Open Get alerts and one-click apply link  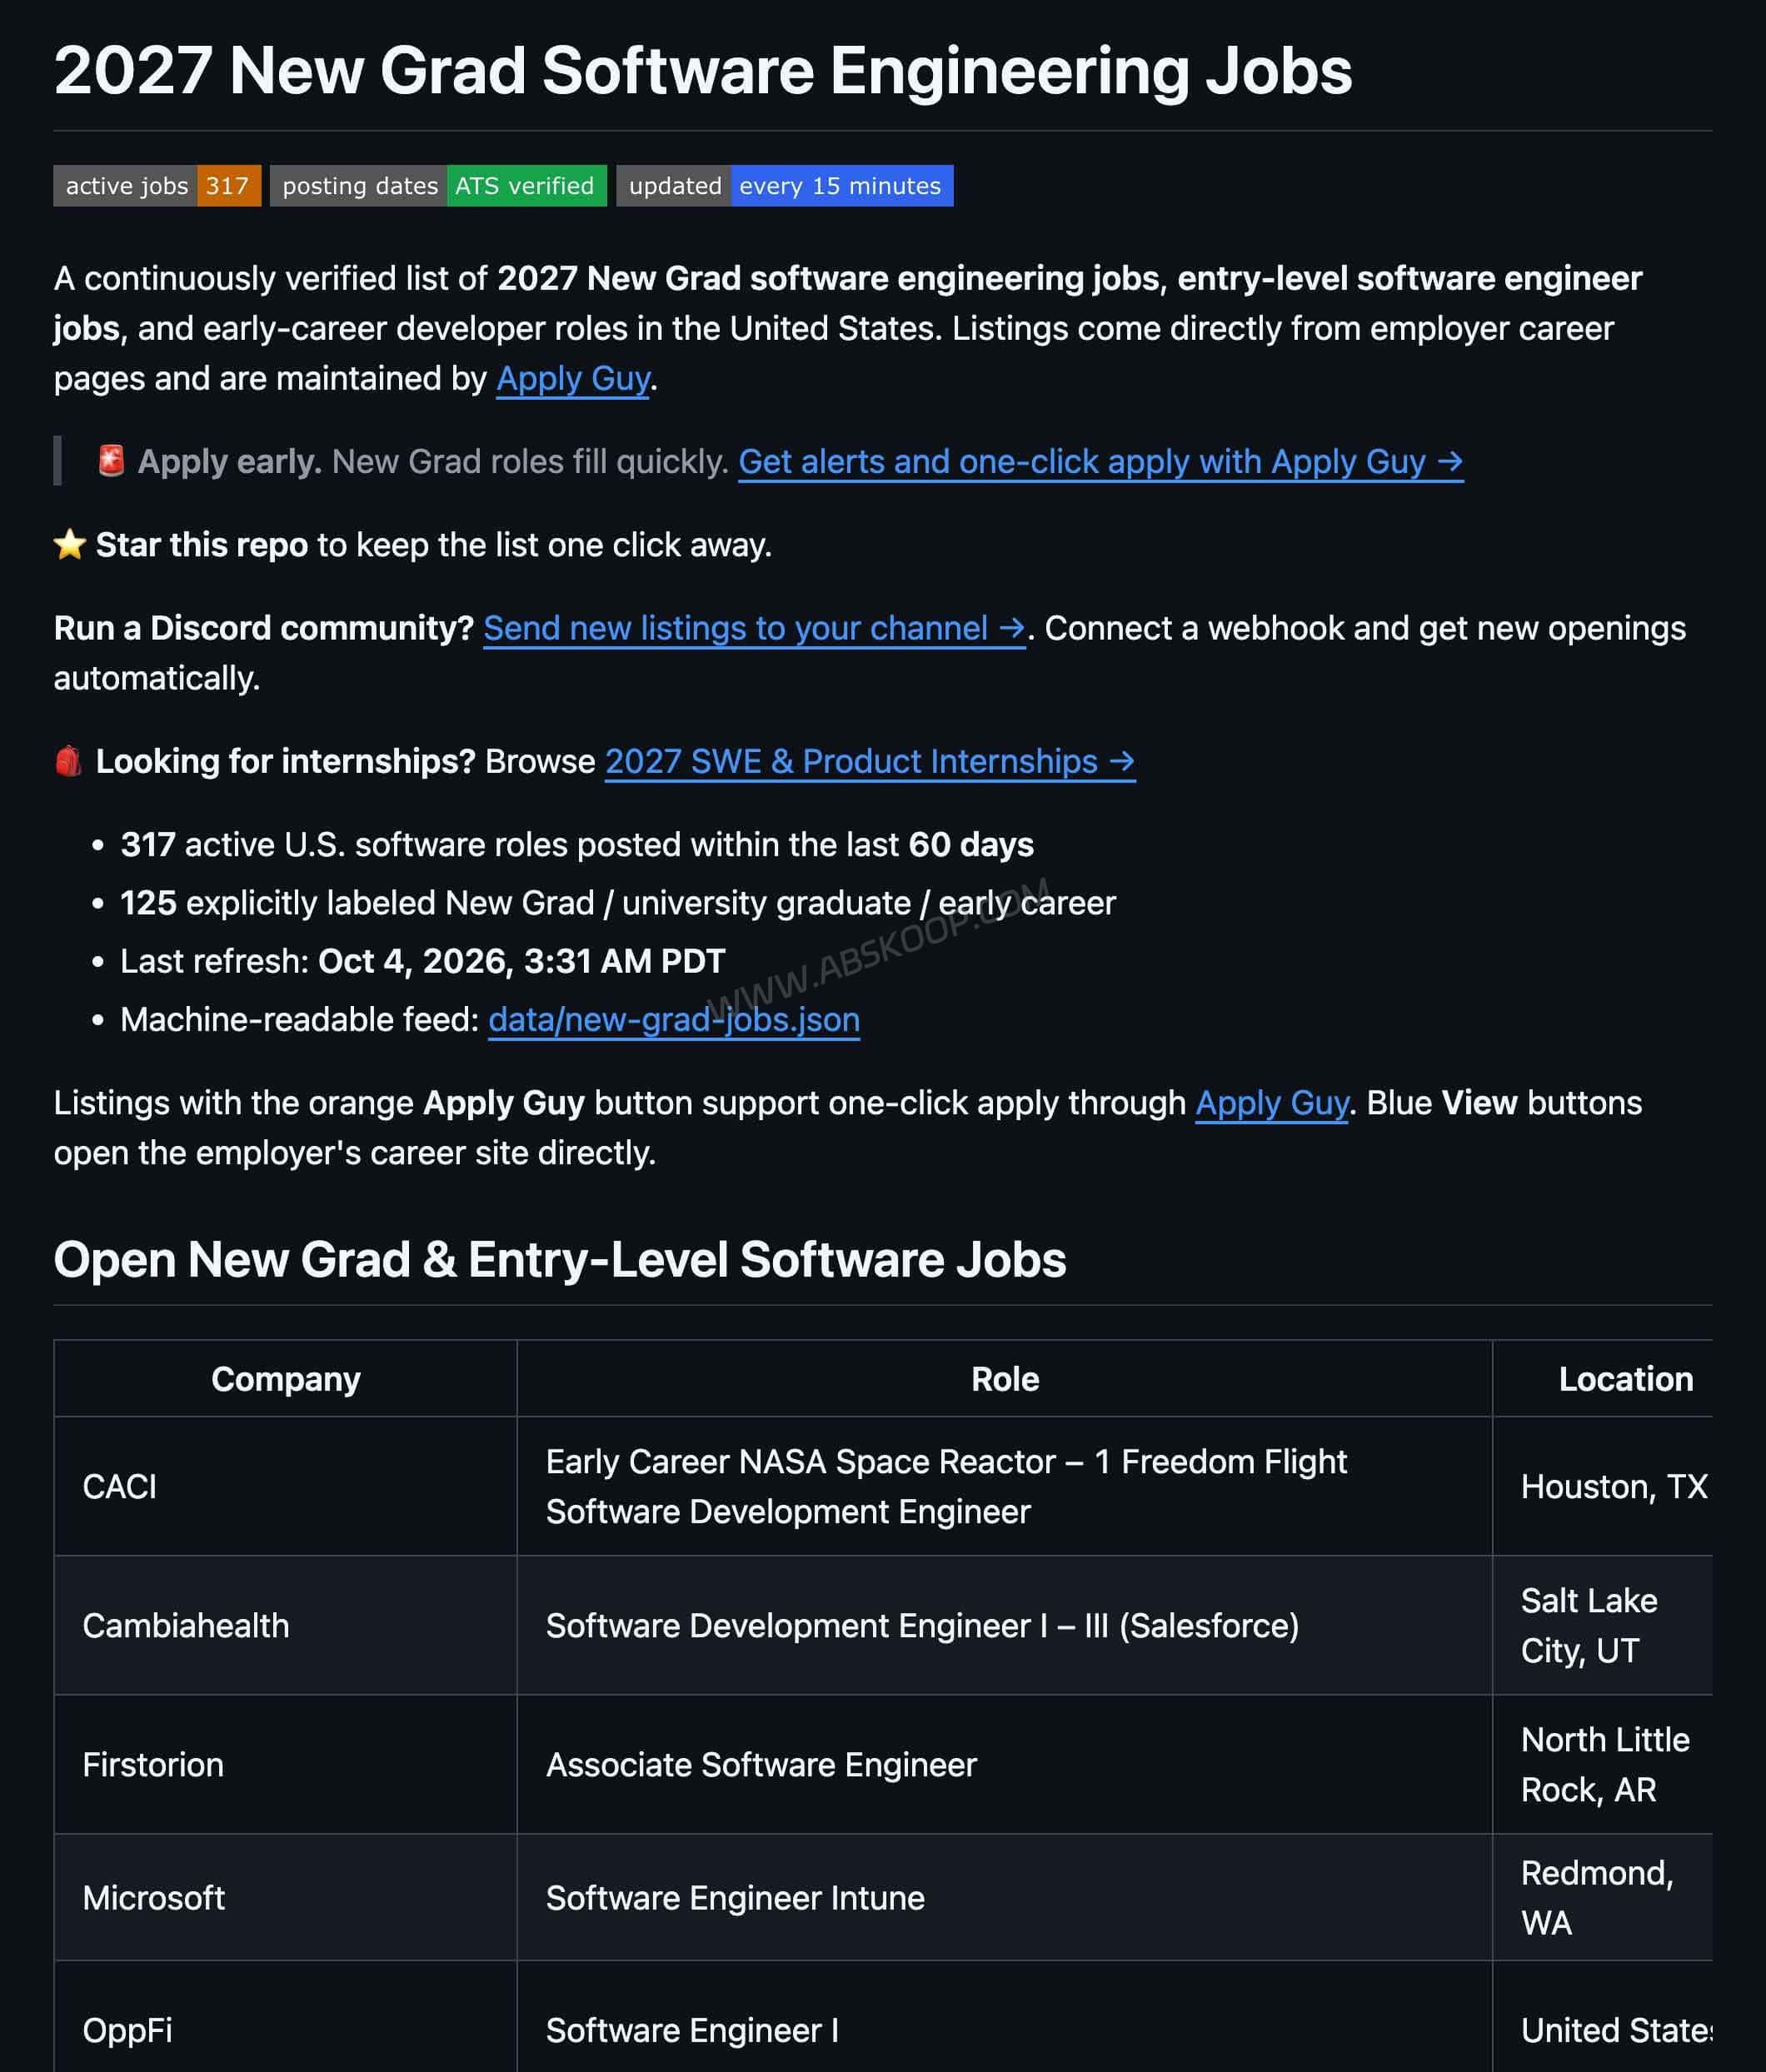[1101, 462]
